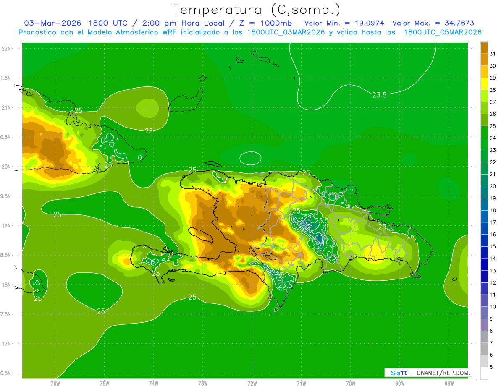Click the small oval contour north of Haiti
This screenshot has height=389, width=504.
click(250, 158)
